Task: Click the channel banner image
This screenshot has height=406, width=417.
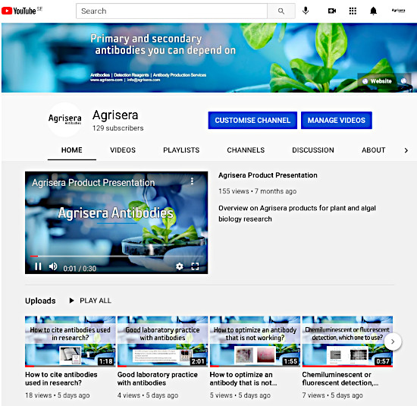Action: (x=209, y=58)
